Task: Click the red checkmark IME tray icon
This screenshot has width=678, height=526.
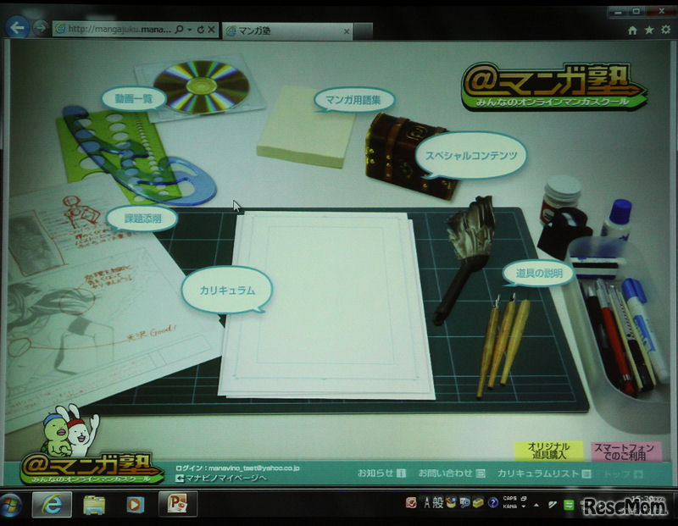Action: pyautogui.click(x=411, y=502)
